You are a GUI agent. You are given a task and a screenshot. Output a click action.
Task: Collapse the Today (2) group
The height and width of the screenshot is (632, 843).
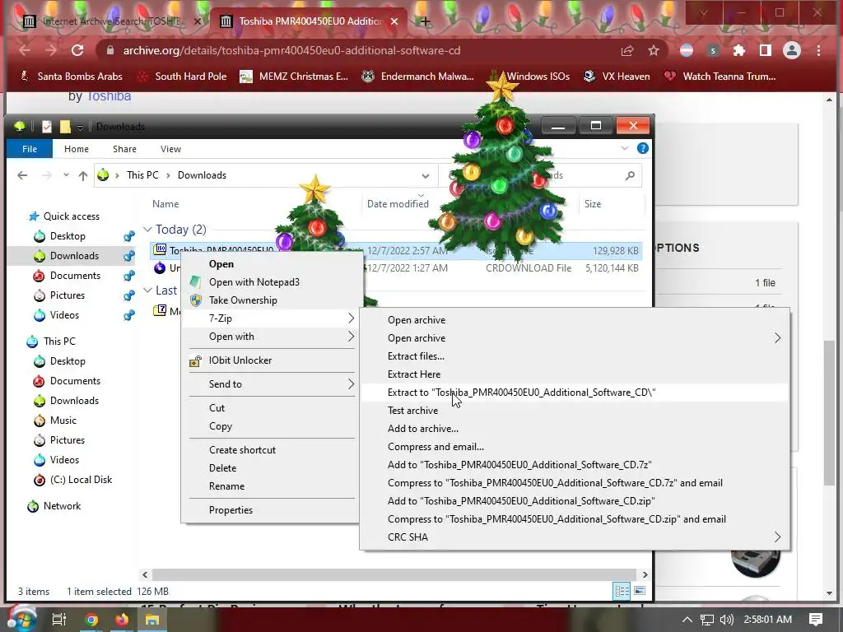pos(147,230)
